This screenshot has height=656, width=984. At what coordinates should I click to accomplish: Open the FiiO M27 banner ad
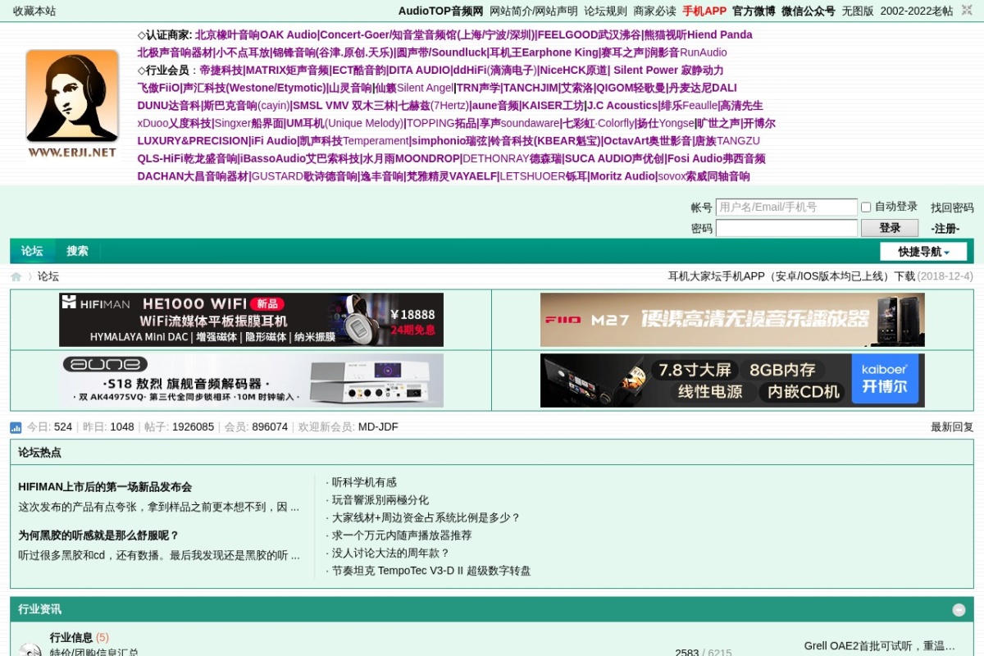[x=732, y=320]
